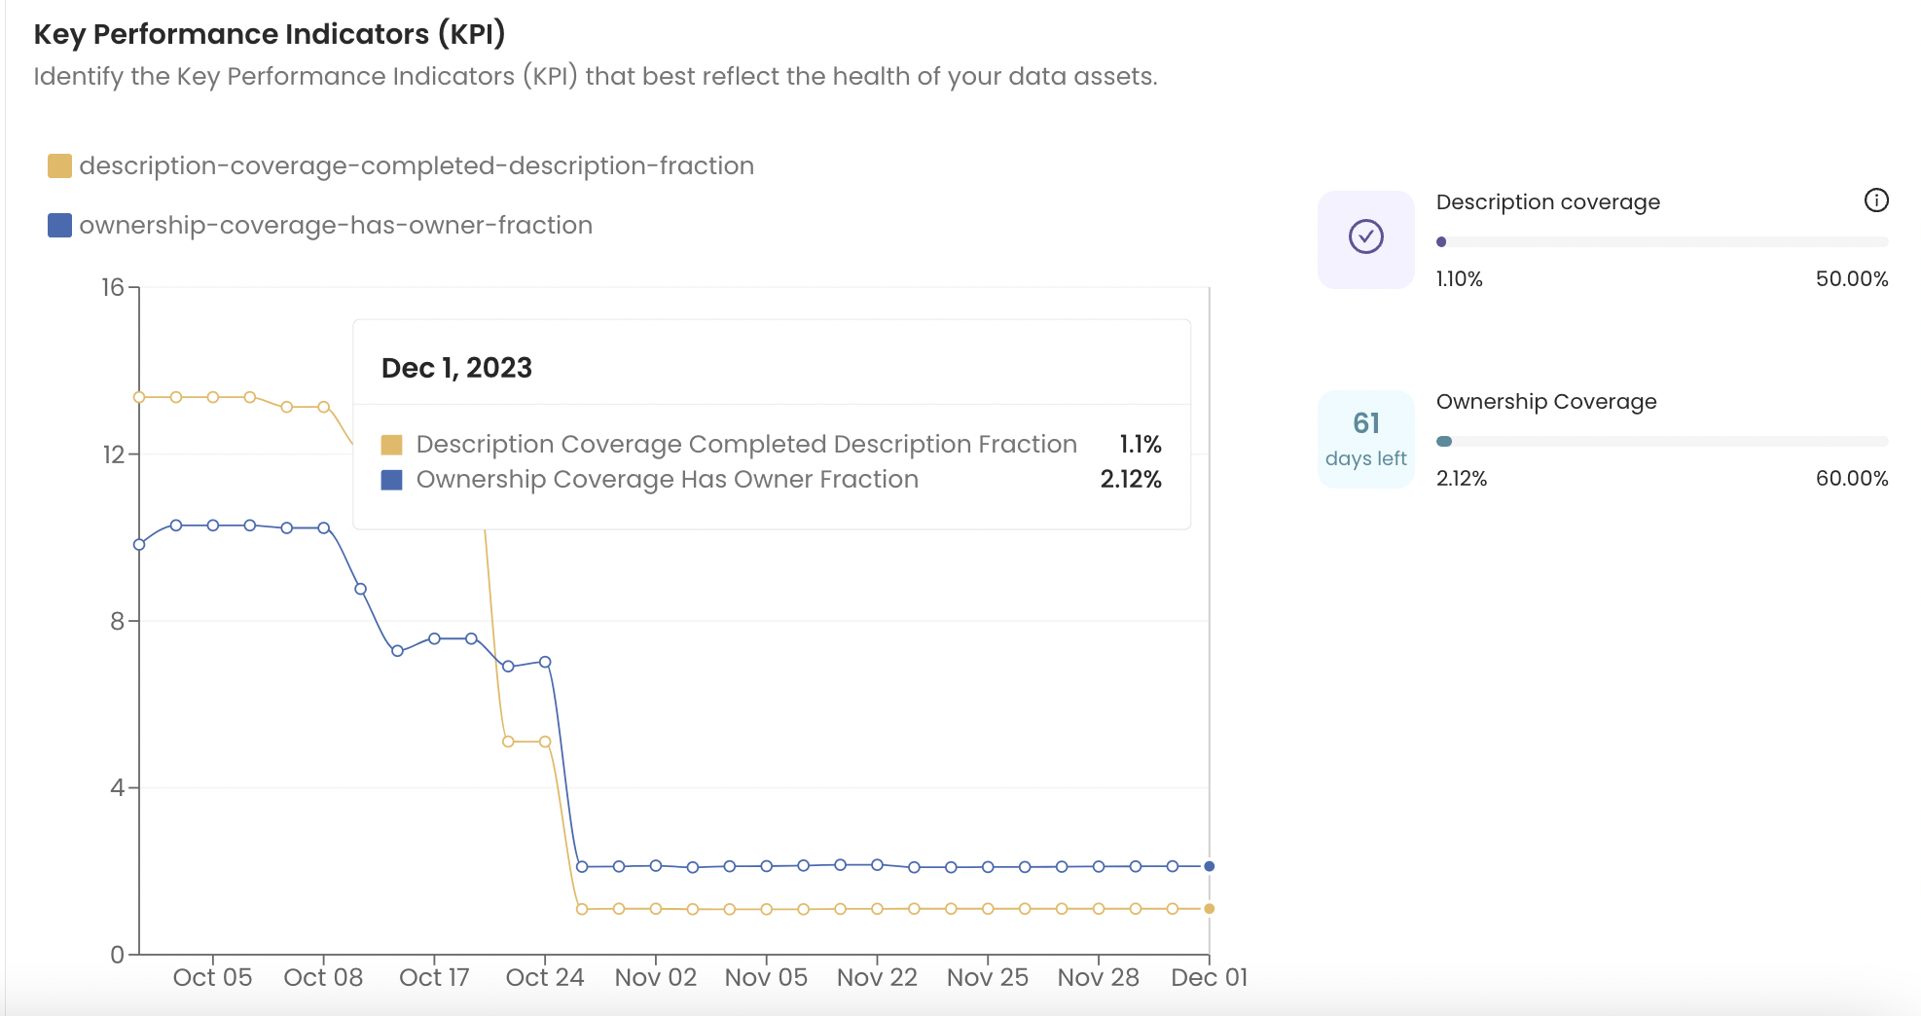Click the Description coverage progress bar
Viewport: 1921px width, 1016px height.
[1661, 242]
